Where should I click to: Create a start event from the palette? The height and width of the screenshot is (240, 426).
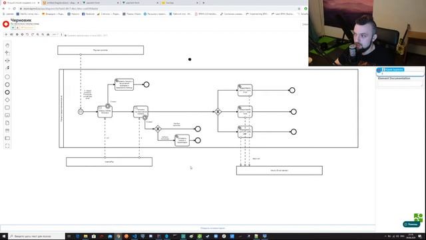pyautogui.click(x=7, y=77)
